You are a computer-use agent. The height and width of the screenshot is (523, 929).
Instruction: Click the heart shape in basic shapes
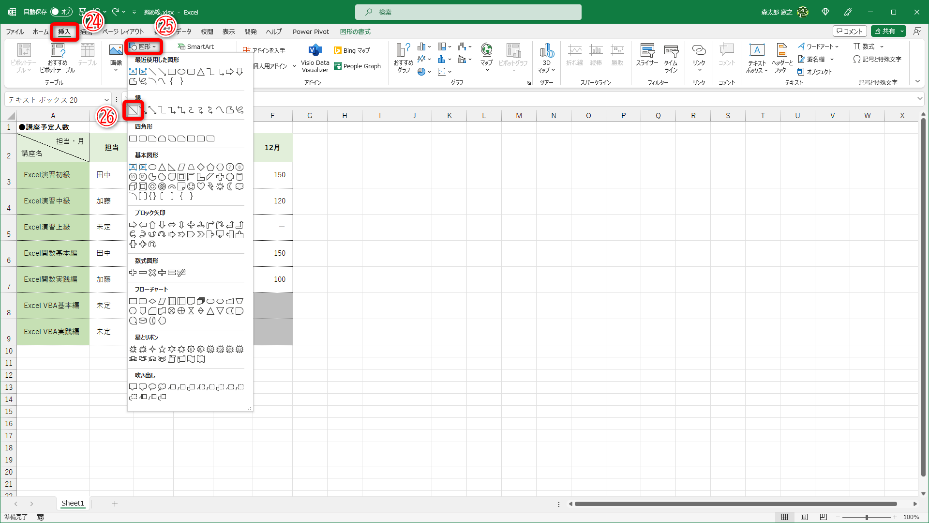tap(201, 186)
